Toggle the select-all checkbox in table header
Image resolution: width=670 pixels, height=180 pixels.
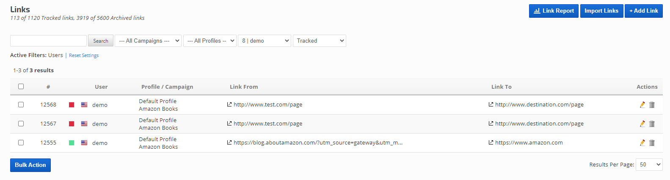21,87
